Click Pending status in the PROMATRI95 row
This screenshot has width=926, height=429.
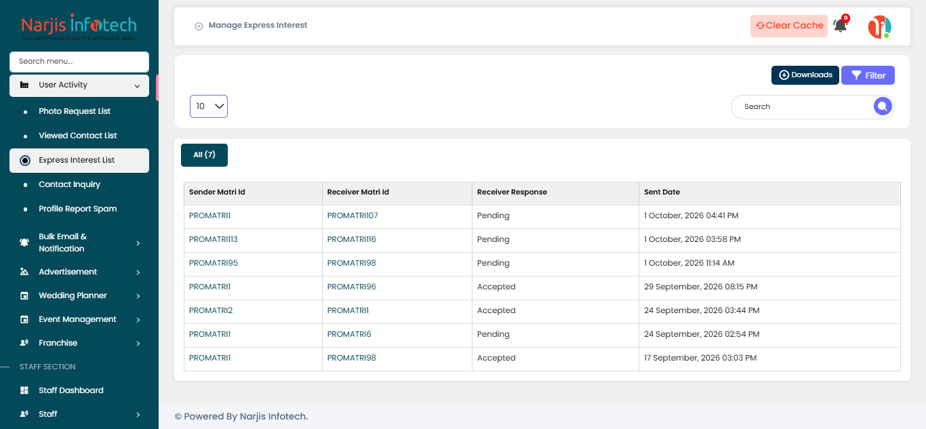tap(494, 263)
